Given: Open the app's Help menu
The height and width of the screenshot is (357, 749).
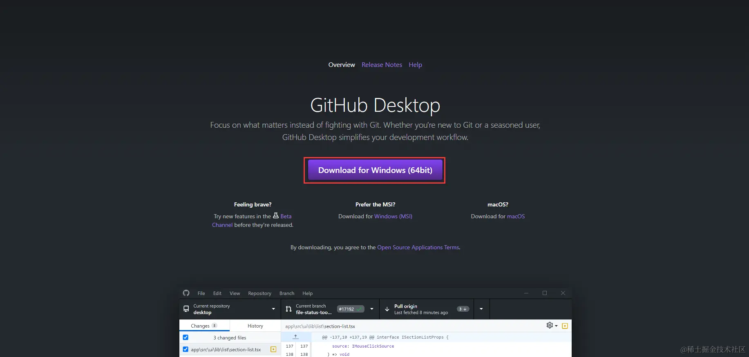Looking at the screenshot, I should click(307, 293).
